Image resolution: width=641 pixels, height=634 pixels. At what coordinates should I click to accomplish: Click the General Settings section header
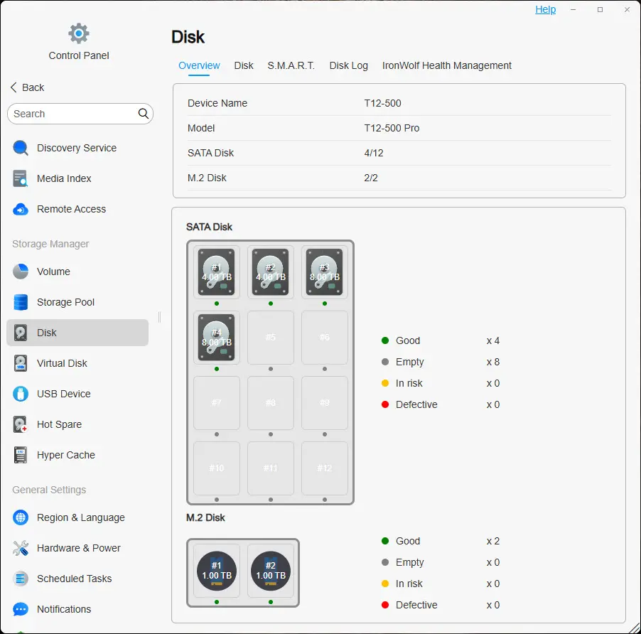click(49, 490)
